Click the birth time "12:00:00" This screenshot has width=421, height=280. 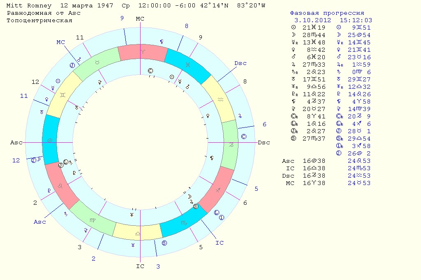pyautogui.click(x=155, y=5)
